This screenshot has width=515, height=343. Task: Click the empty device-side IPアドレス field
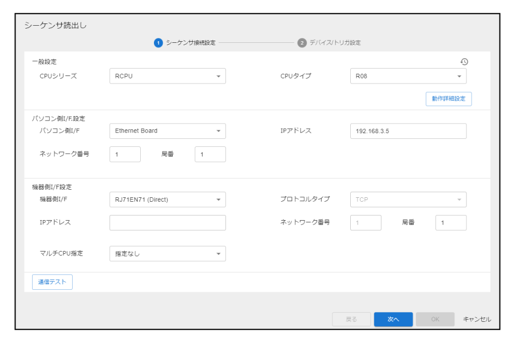[167, 222]
